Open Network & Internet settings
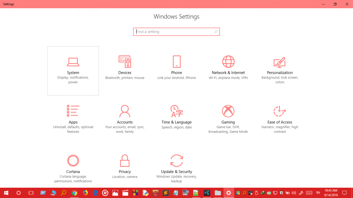The width and height of the screenshot is (353, 198). click(x=228, y=71)
